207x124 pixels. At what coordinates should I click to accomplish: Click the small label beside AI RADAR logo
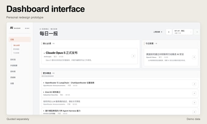coord(27,28)
